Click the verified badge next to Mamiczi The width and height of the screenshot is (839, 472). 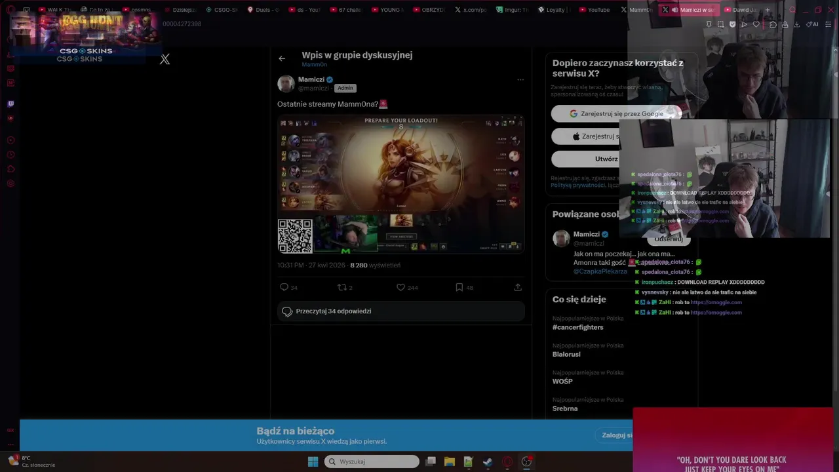coord(330,79)
